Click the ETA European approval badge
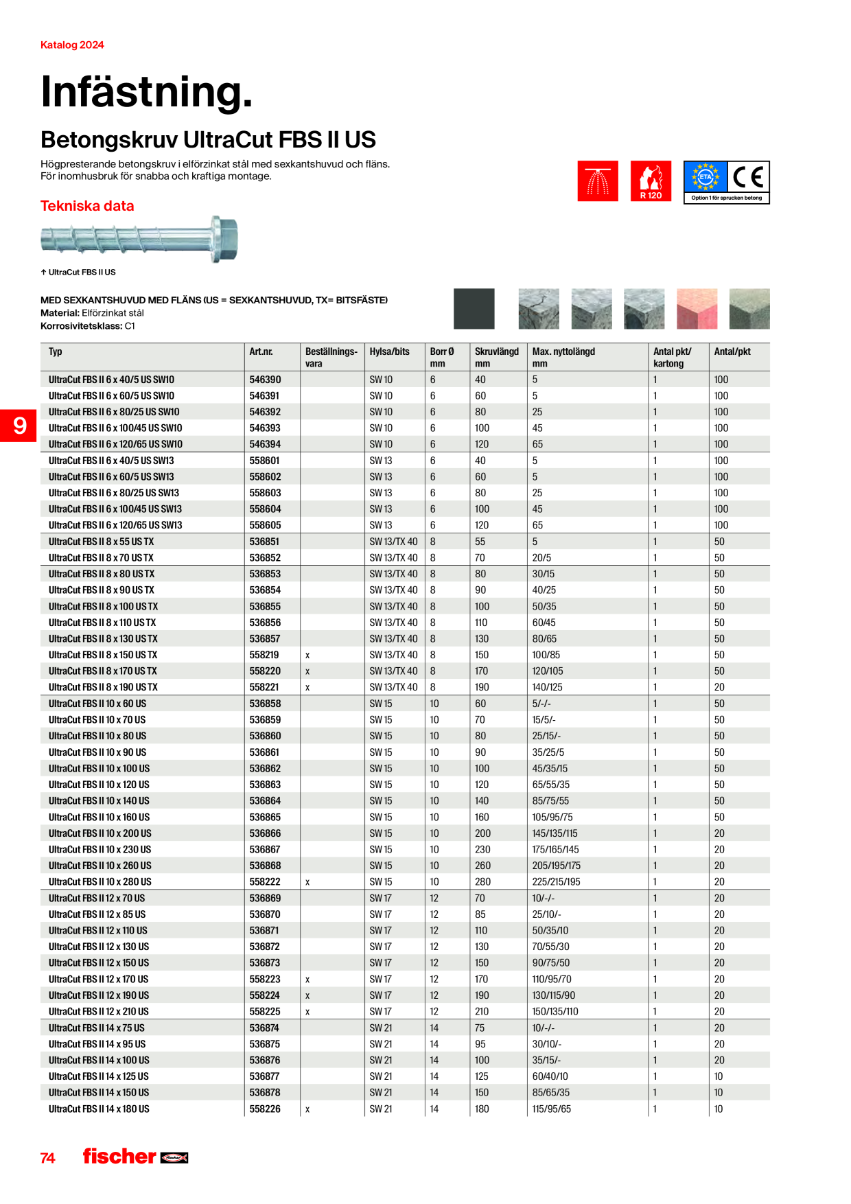The image size is (851, 1204). [x=705, y=177]
